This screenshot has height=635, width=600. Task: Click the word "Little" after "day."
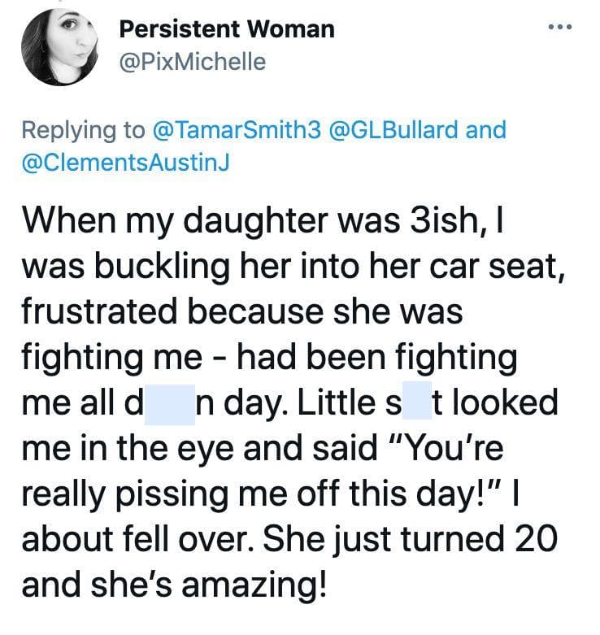[x=337, y=402]
